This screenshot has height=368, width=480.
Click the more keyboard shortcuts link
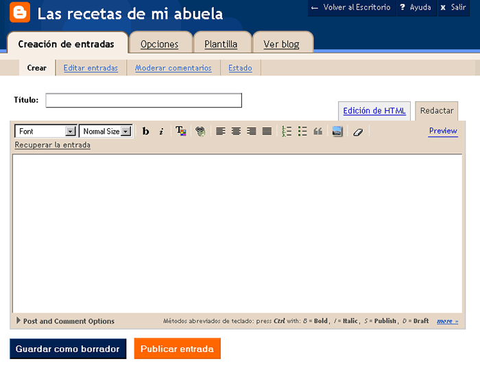447,321
